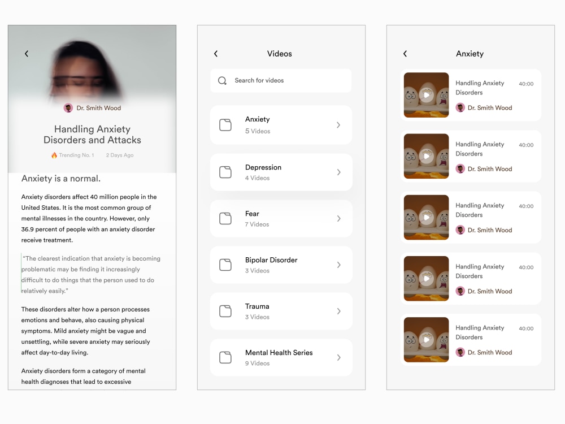
Task: Expand the Anxiety category chevron
Action: tap(338, 124)
